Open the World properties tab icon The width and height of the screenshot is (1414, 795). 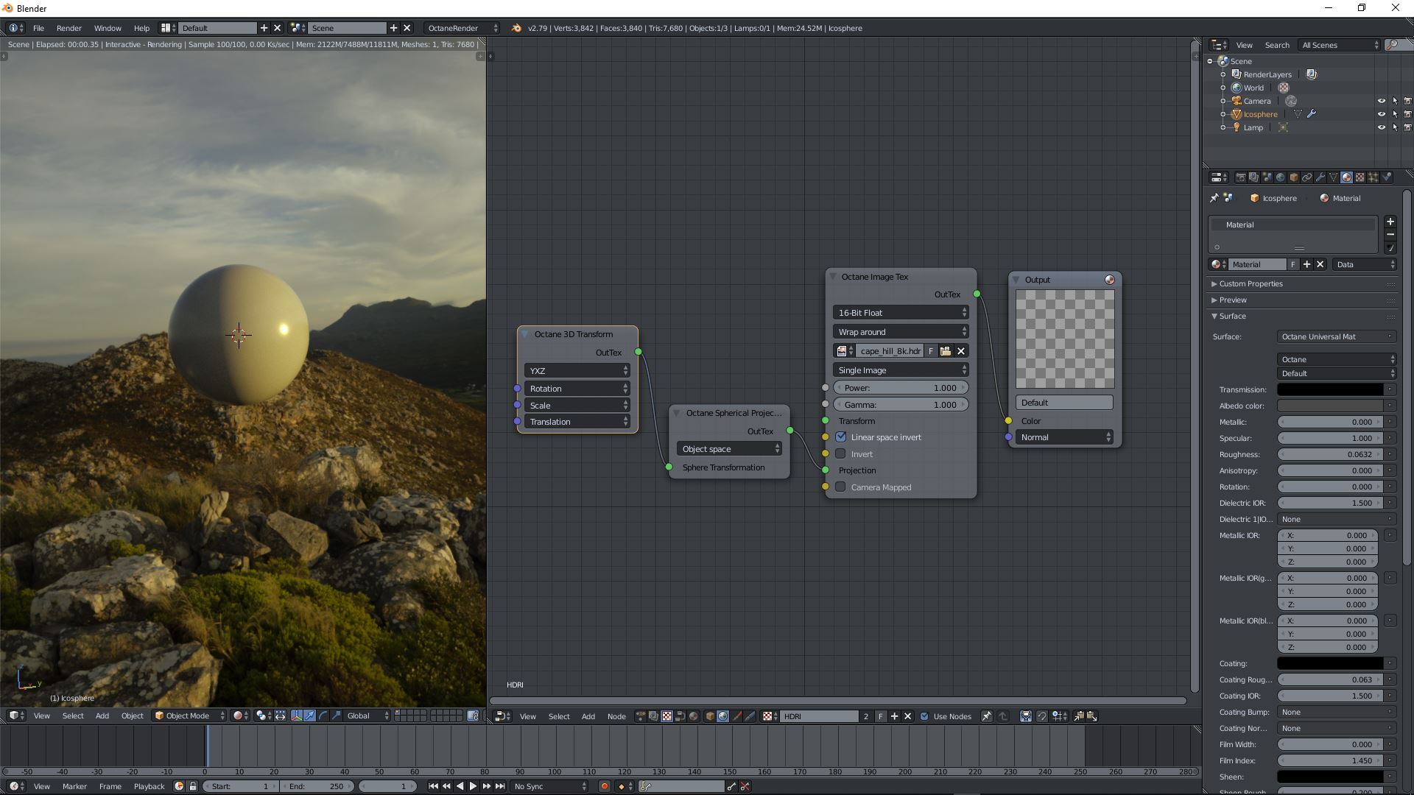[1280, 177]
